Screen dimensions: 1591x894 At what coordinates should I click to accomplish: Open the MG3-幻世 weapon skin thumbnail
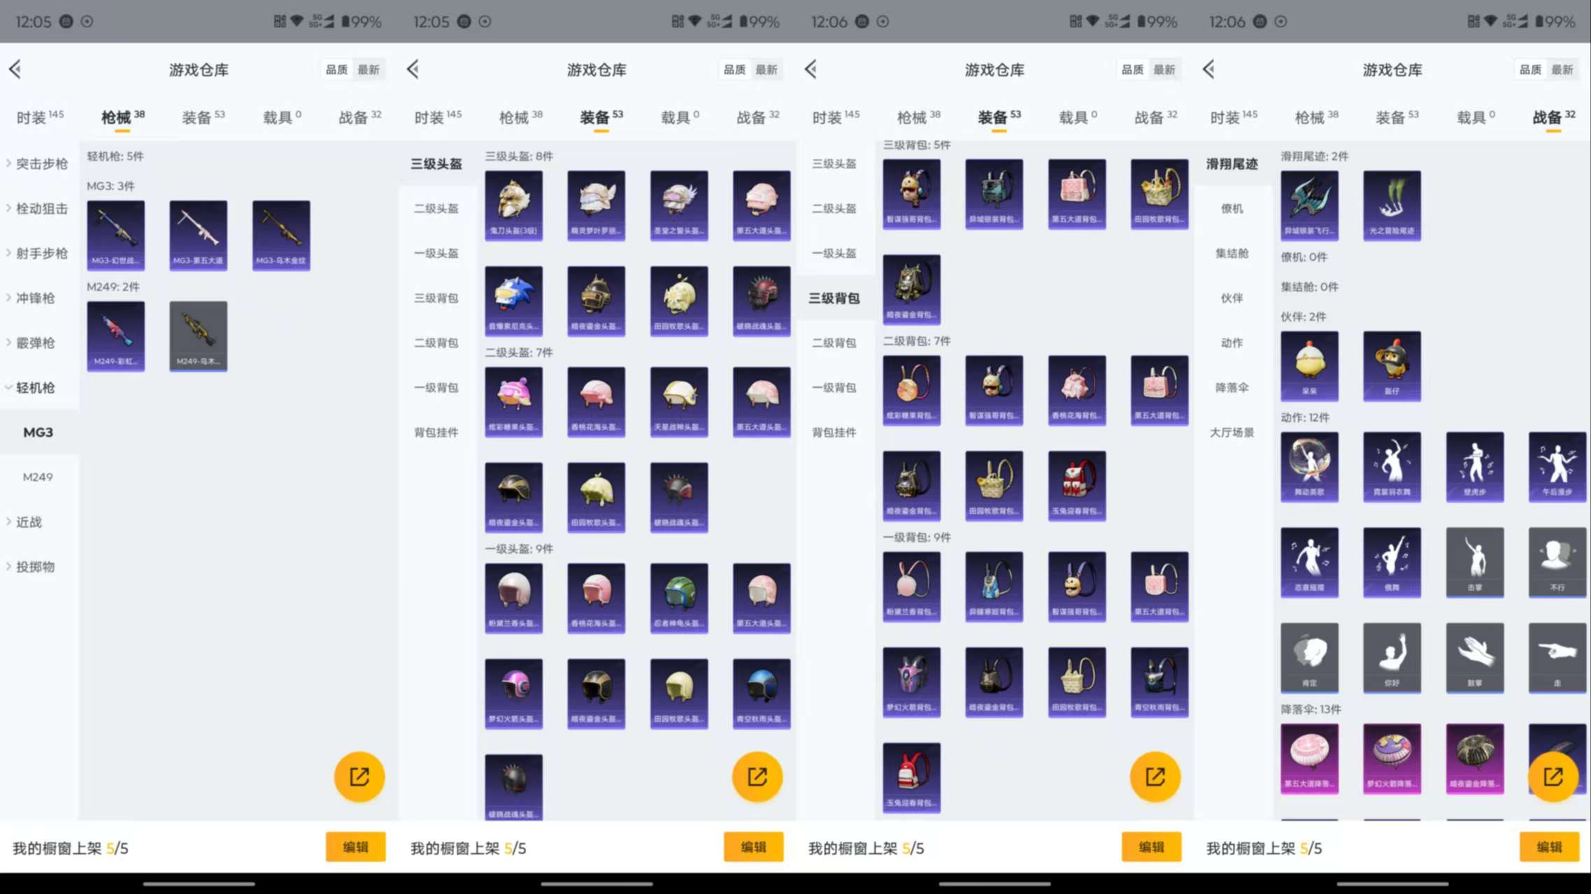(115, 236)
